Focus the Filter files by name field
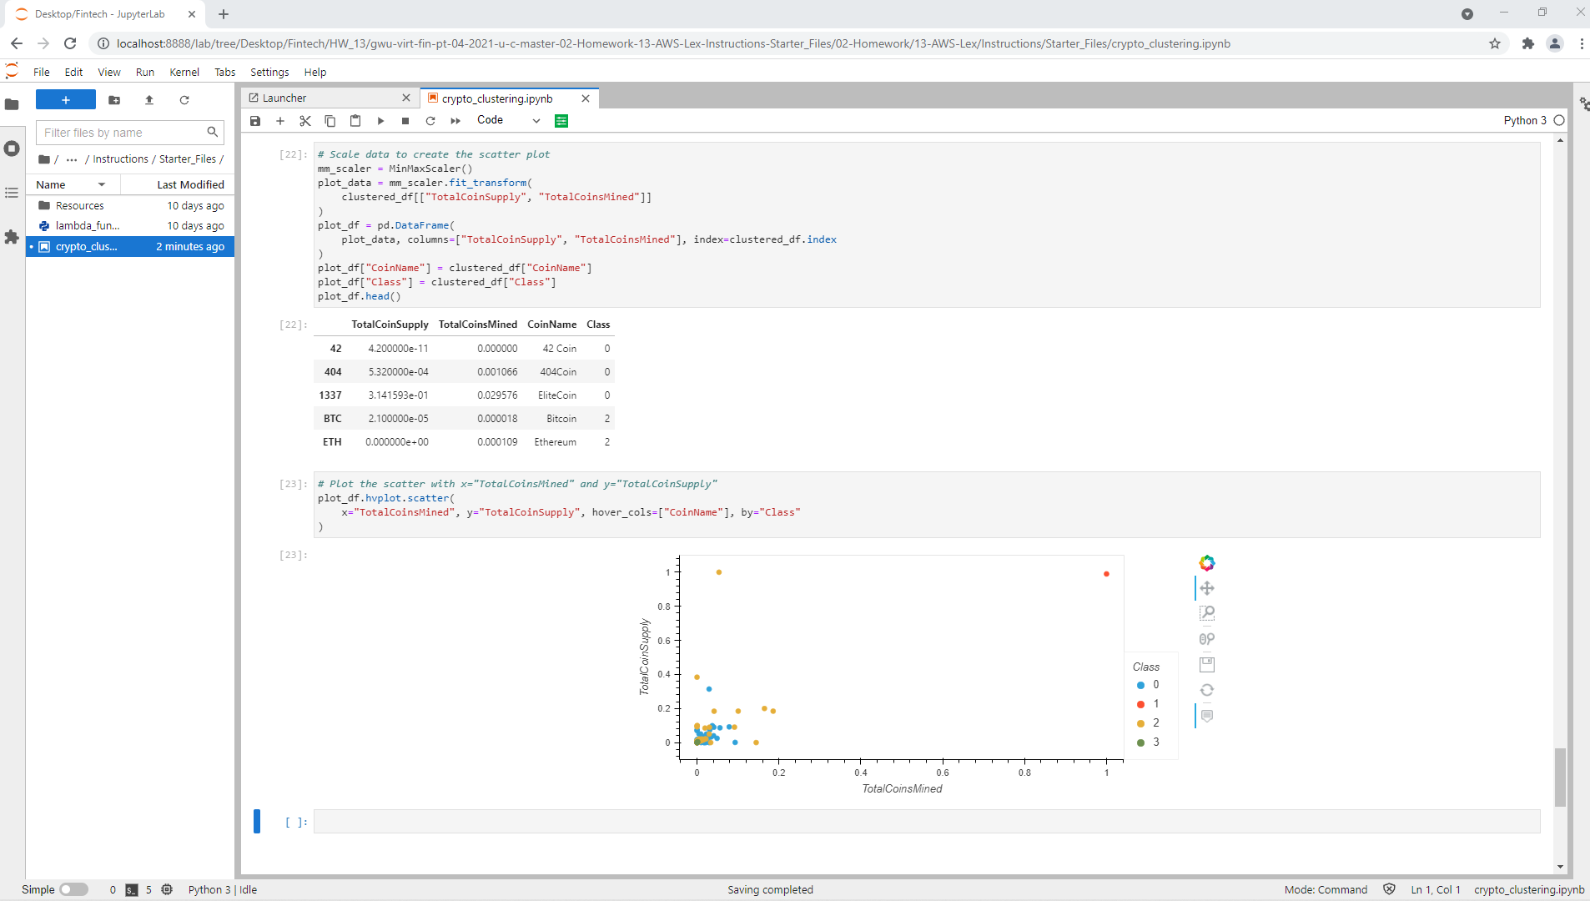 point(129,133)
